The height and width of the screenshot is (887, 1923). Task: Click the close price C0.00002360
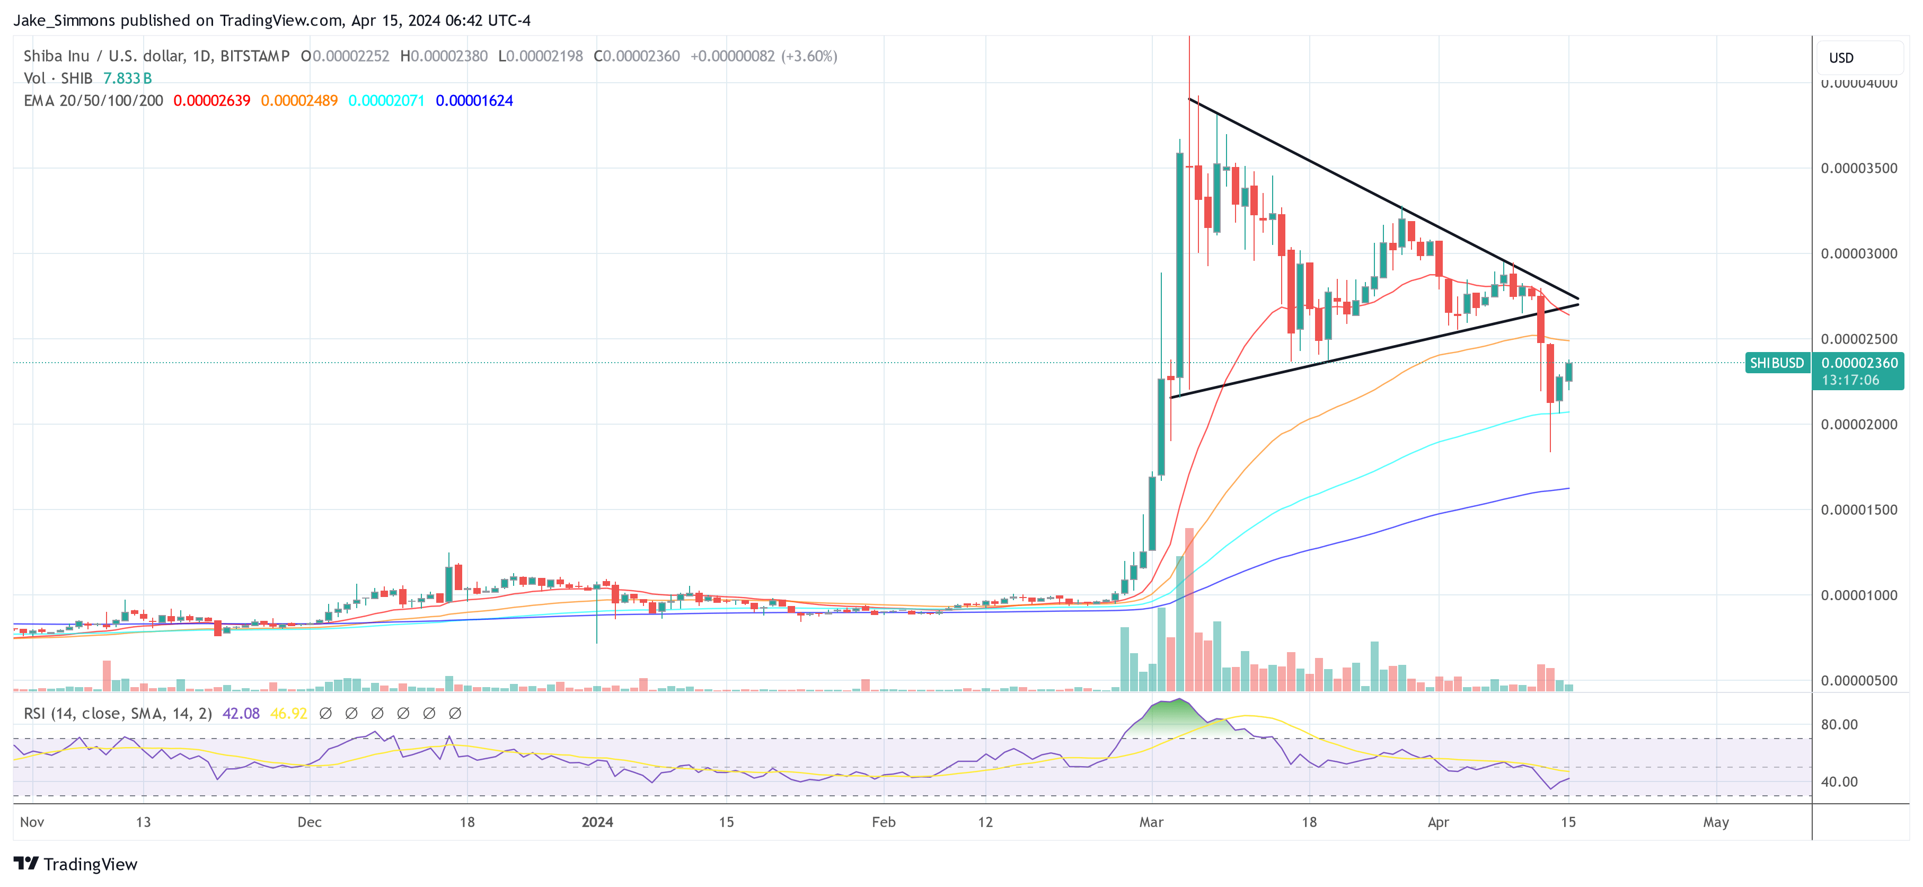pos(637,56)
